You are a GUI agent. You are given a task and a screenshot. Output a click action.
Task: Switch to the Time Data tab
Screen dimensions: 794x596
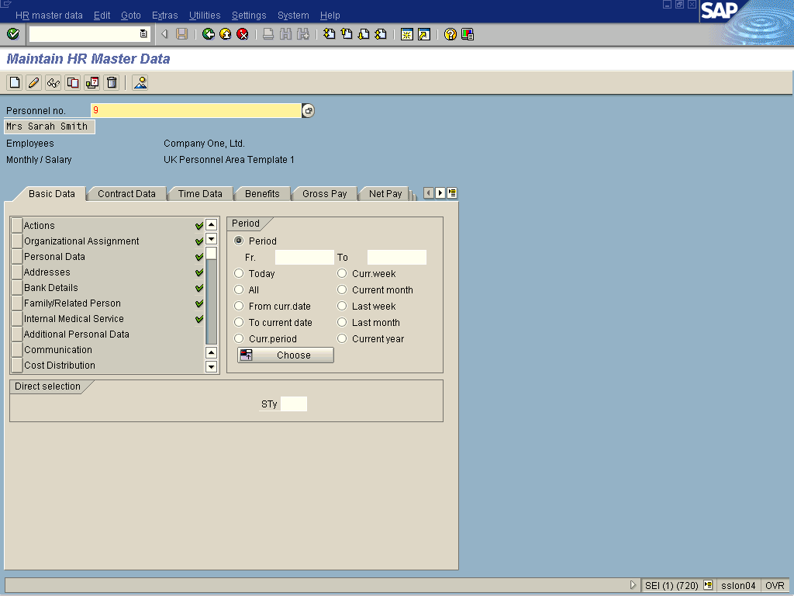pos(200,193)
